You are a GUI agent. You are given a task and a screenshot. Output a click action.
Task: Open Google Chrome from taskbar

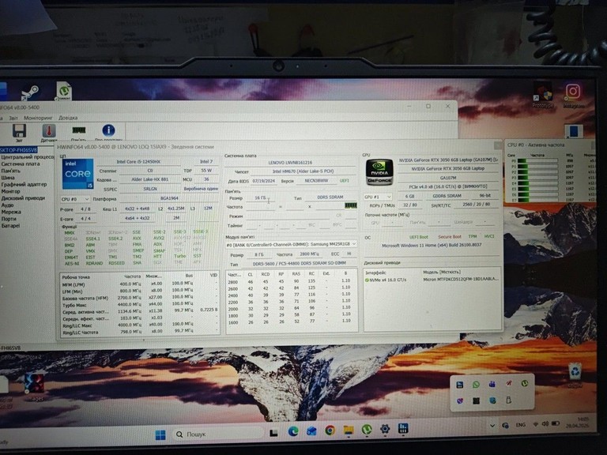tap(330, 431)
